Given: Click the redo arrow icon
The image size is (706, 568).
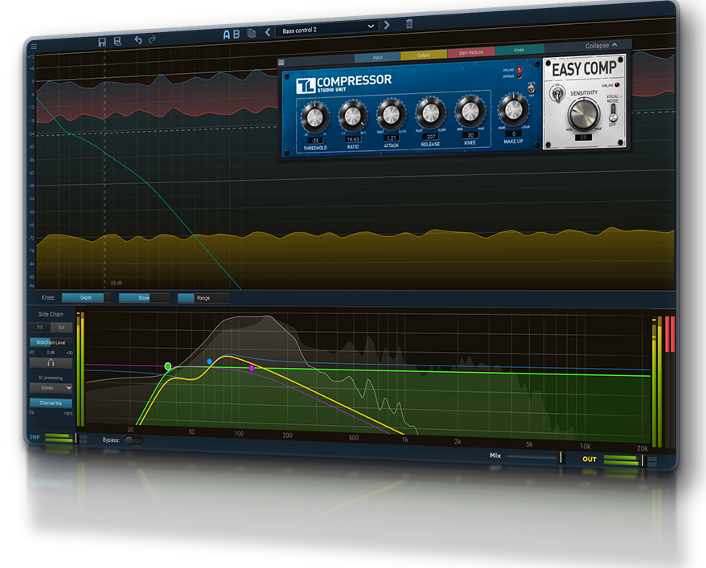Looking at the screenshot, I should [152, 39].
